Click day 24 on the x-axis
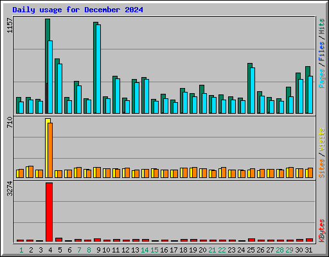Viewport: 329px width, 257px height. click(x=241, y=250)
